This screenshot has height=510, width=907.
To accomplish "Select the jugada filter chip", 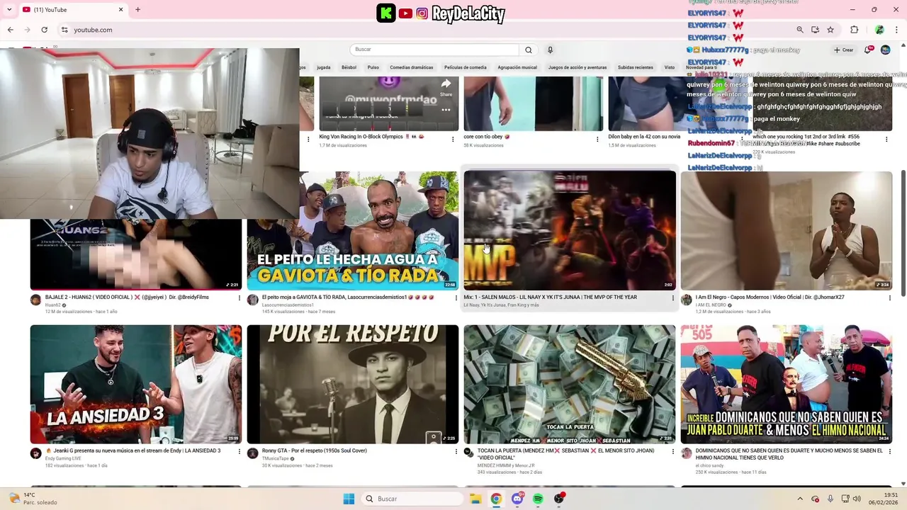I will pos(323,67).
